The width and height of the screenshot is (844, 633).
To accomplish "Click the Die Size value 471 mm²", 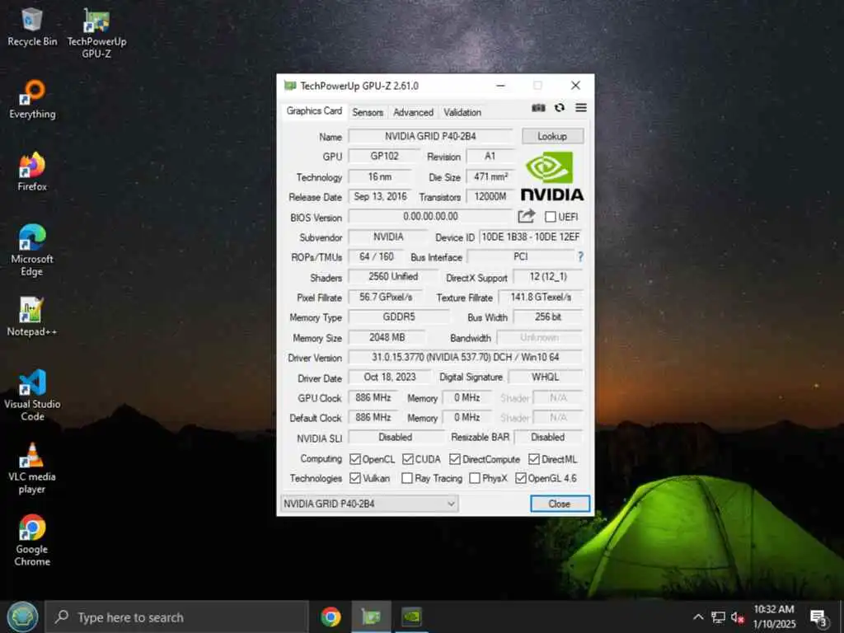I will pyautogui.click(x=490, y=176).
